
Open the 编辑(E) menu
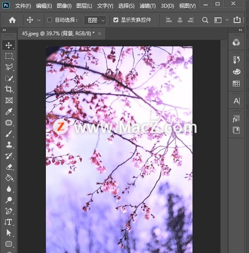(44, 6)
